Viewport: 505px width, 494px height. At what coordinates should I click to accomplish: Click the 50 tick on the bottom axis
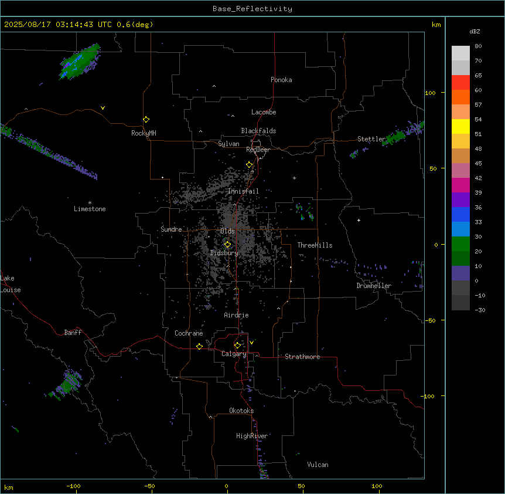(301, 486)
